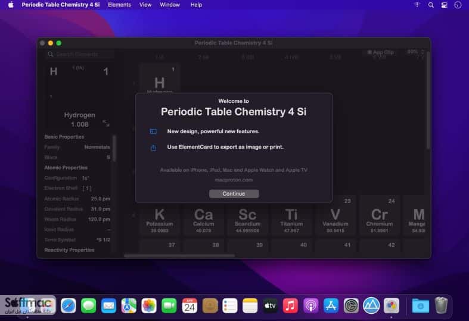Open the Periodic Table app in Dock

392,306
